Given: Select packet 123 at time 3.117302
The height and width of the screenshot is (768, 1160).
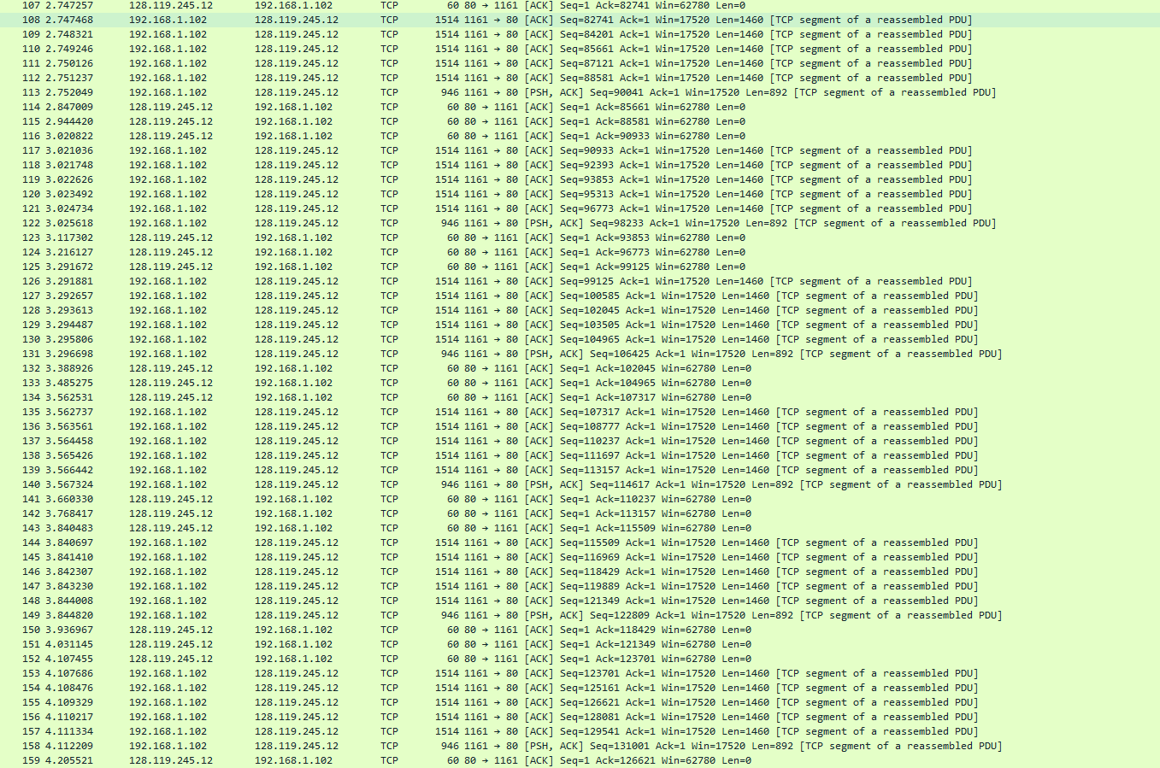Looking at the screenshot, I should click(x=342, y=237).
